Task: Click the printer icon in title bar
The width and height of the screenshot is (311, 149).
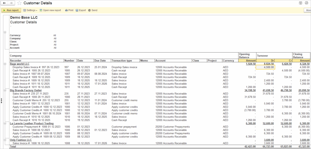Action: click(x=307, y=3)
